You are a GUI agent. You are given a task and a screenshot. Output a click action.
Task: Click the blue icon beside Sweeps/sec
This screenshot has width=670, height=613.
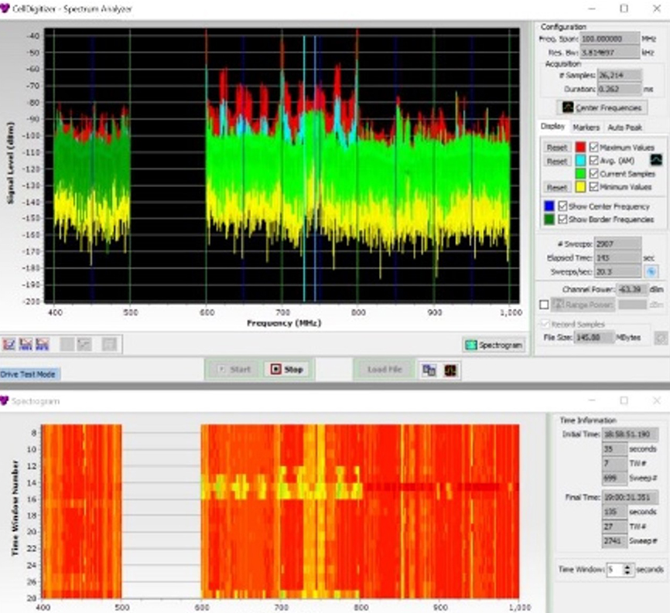tap(651, 271)
